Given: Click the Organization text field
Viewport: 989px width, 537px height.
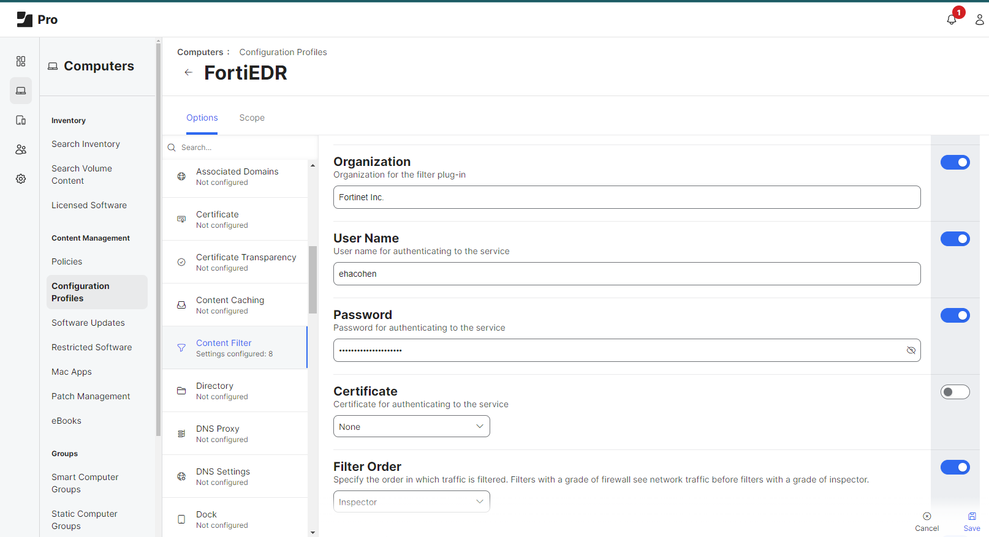Looking at the screenshot, I should (x=627, y=197).
